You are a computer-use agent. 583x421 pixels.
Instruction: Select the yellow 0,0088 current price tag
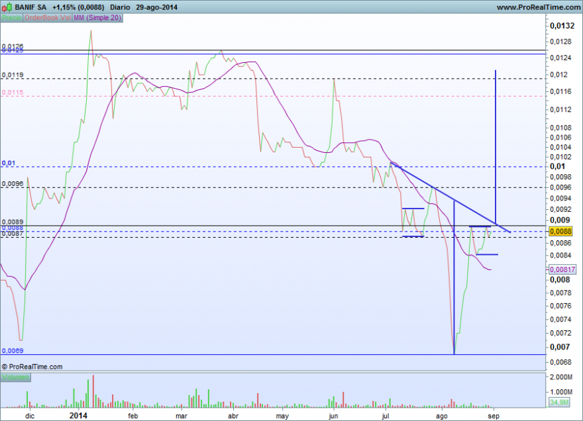[560, 231]
